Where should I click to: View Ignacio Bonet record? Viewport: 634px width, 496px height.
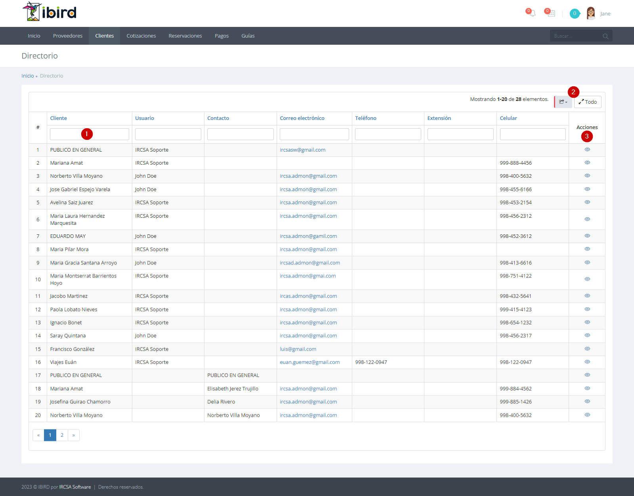[x=587, y=322]
